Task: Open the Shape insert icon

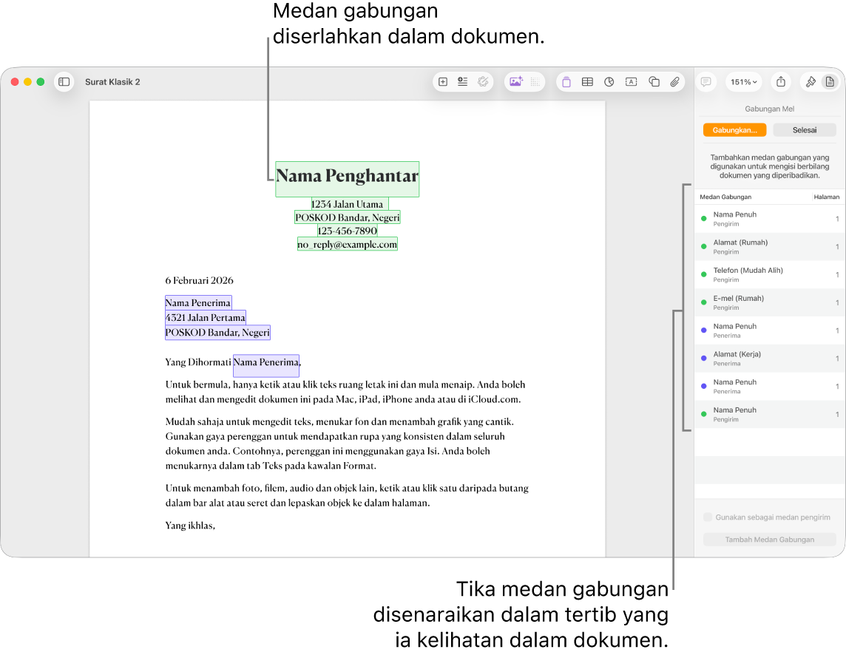Action: tap(654, 82)
